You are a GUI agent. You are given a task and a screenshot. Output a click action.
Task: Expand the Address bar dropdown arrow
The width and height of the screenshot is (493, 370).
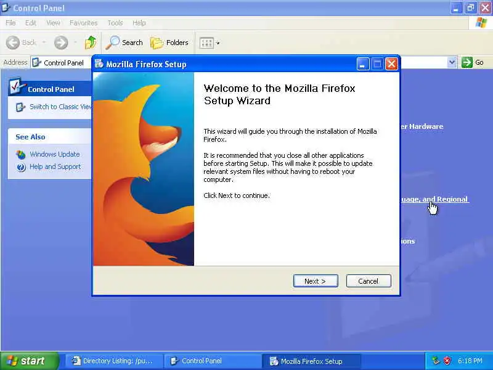(452, 62)
